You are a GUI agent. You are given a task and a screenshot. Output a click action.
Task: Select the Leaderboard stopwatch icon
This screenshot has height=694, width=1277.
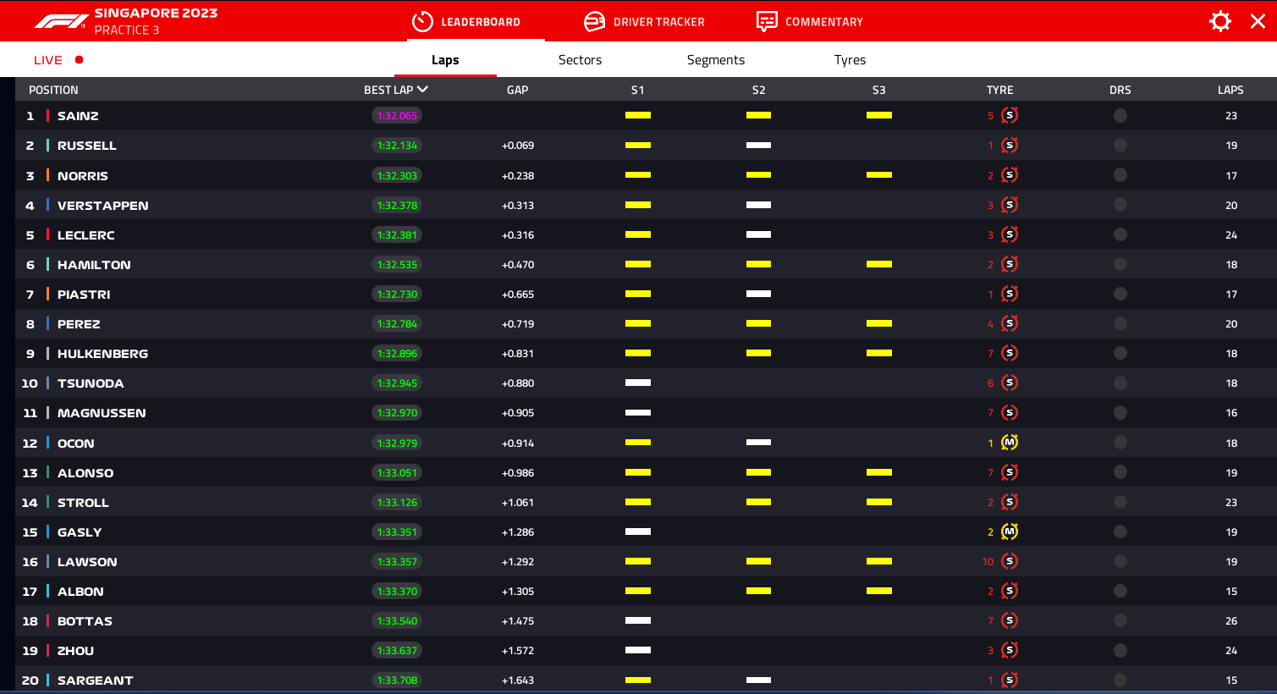tap(422, 21)
